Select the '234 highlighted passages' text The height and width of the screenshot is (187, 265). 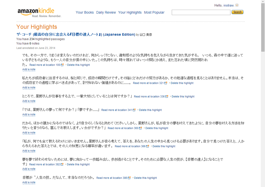47,39
